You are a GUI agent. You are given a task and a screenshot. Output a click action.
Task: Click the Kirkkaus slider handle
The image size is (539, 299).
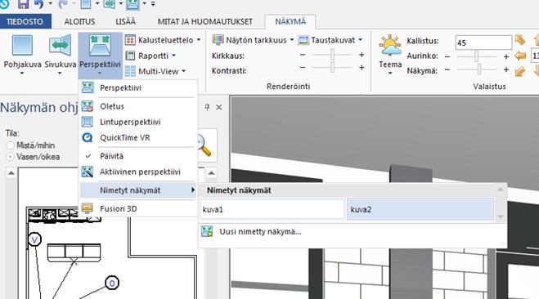point(332,55)
